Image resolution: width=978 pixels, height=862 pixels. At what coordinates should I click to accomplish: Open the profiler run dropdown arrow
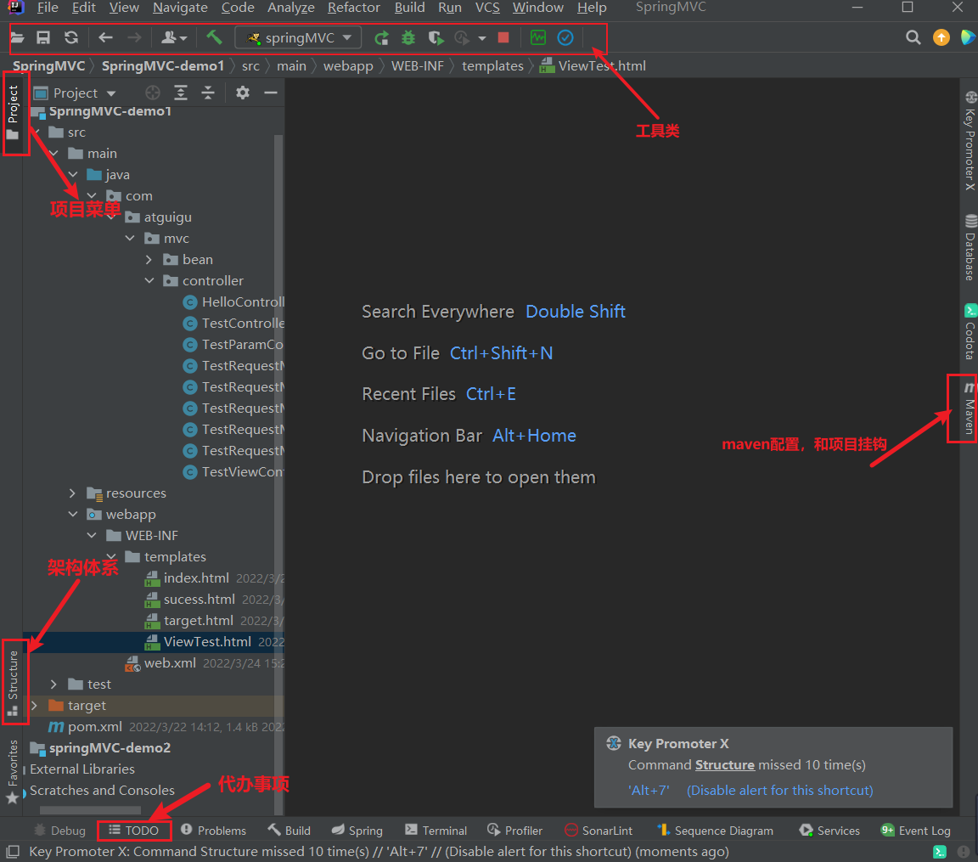(482, 38)
